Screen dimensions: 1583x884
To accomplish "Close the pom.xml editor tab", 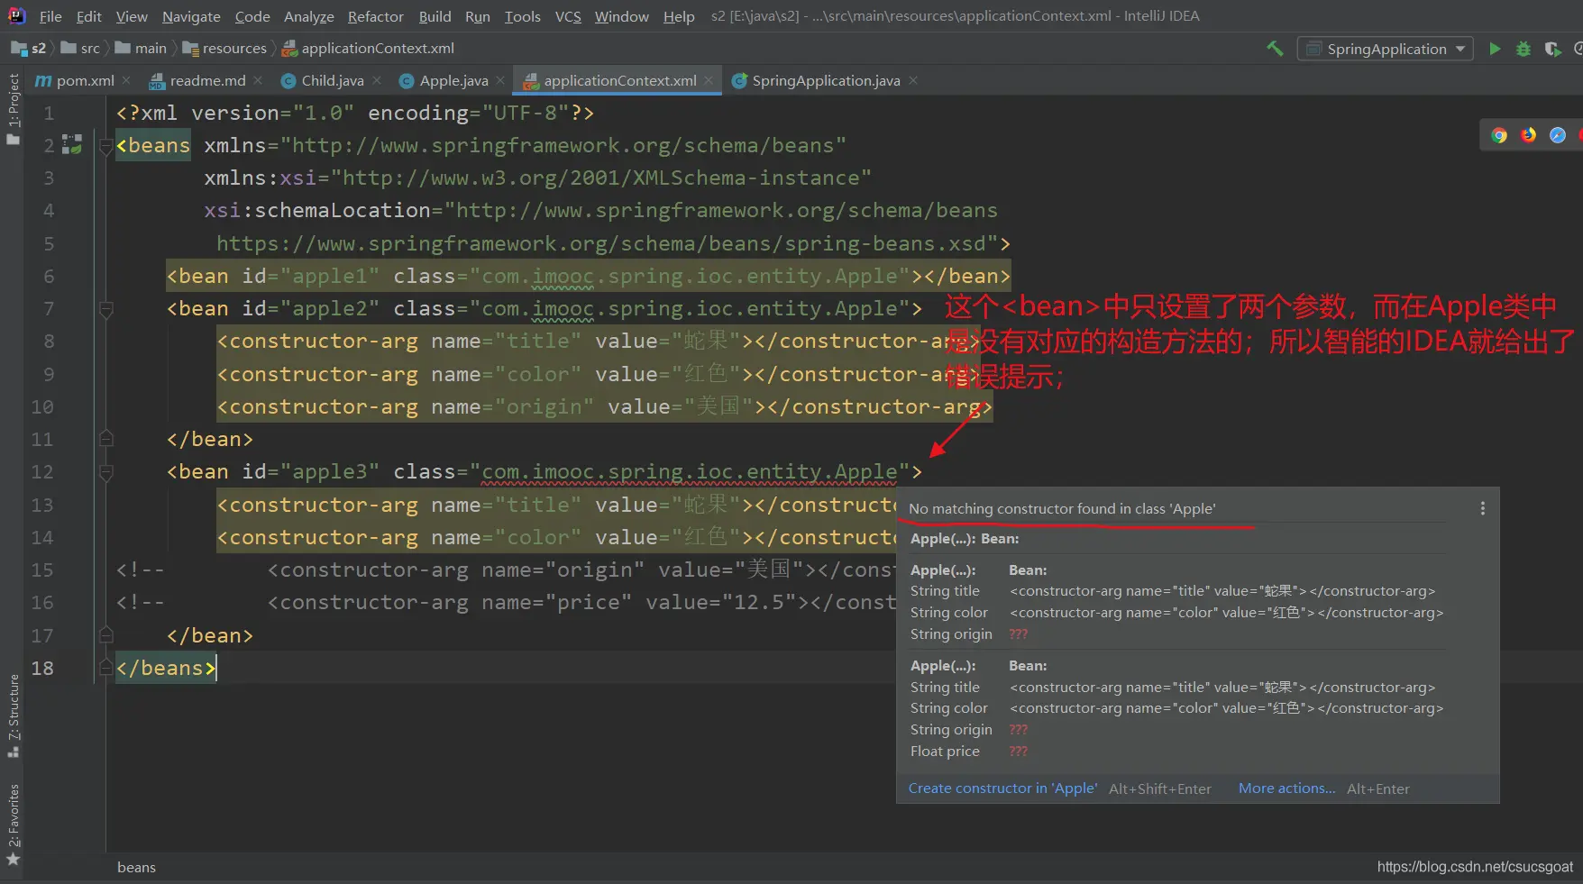I will point(126,81).
